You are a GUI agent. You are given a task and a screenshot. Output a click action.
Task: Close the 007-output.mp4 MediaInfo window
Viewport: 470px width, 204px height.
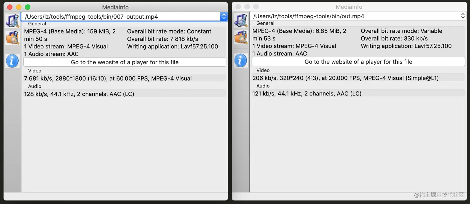[10, 7]
